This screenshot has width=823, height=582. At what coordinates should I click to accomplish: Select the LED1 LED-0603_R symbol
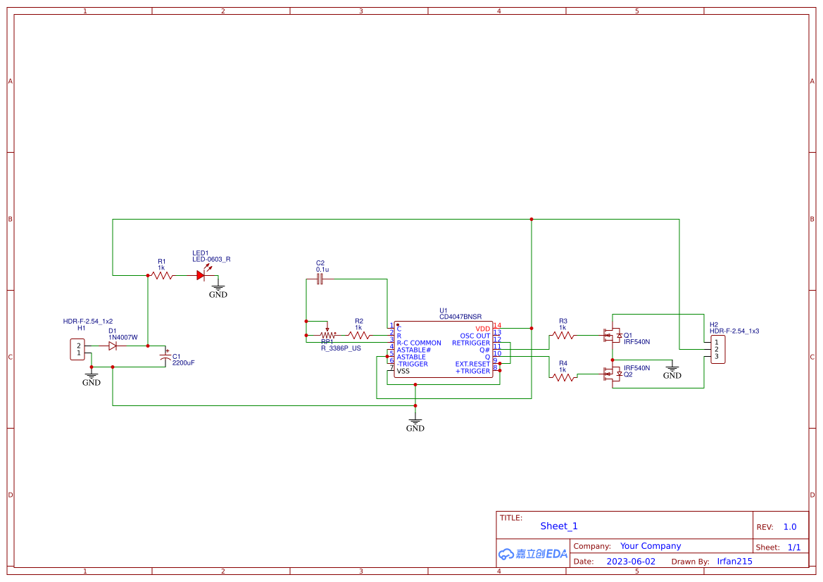(202, 275)
